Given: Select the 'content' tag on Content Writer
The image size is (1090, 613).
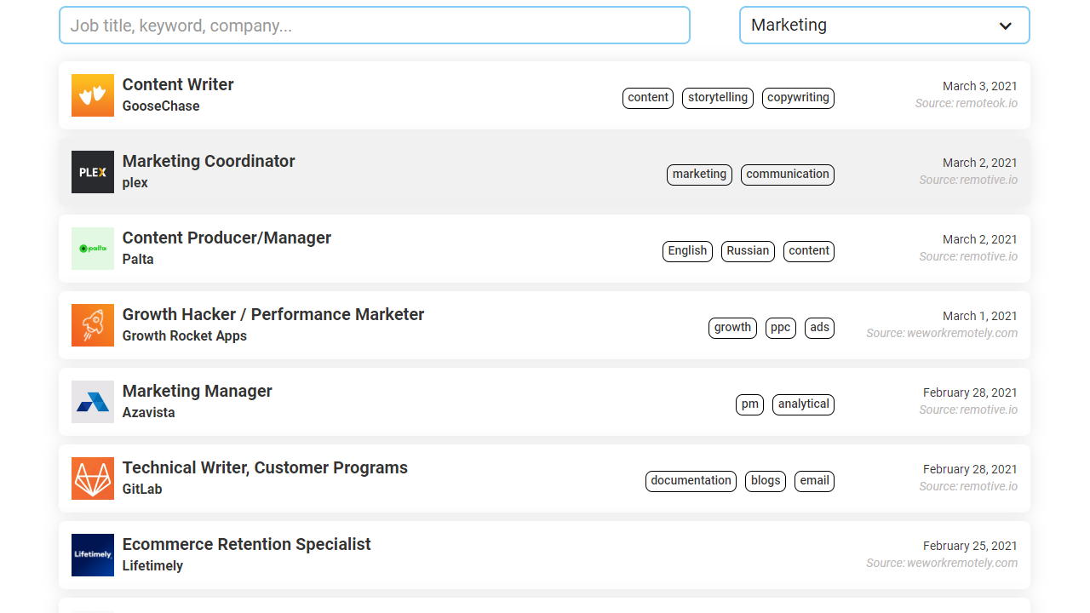Looking at the screenshot, I should point(648,98).
